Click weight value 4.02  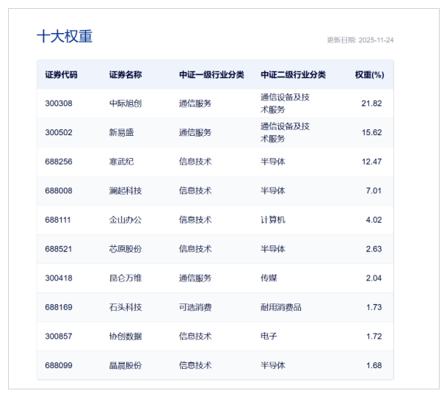pyautogui.click(x=374, y=220)
